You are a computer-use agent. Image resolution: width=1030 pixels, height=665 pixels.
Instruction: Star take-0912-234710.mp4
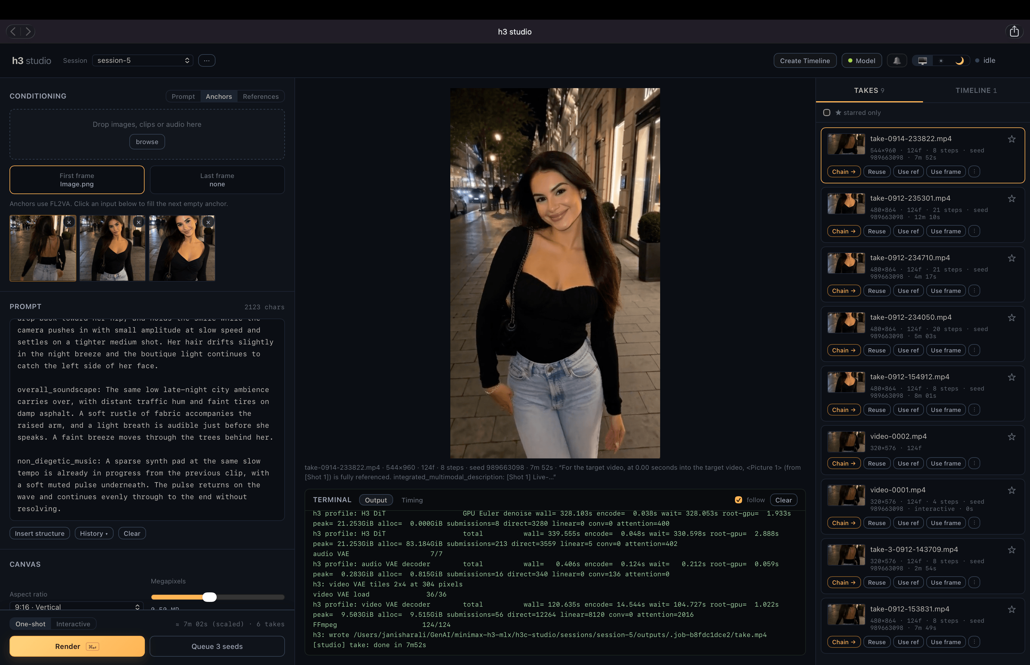tap(1012, 258)
